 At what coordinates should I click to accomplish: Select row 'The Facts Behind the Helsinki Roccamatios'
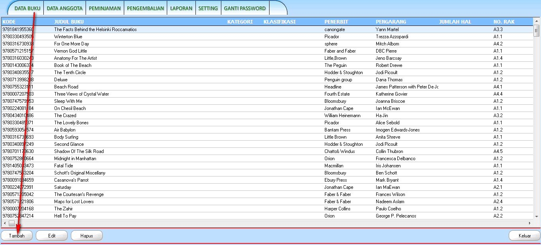tap(267, 29)
